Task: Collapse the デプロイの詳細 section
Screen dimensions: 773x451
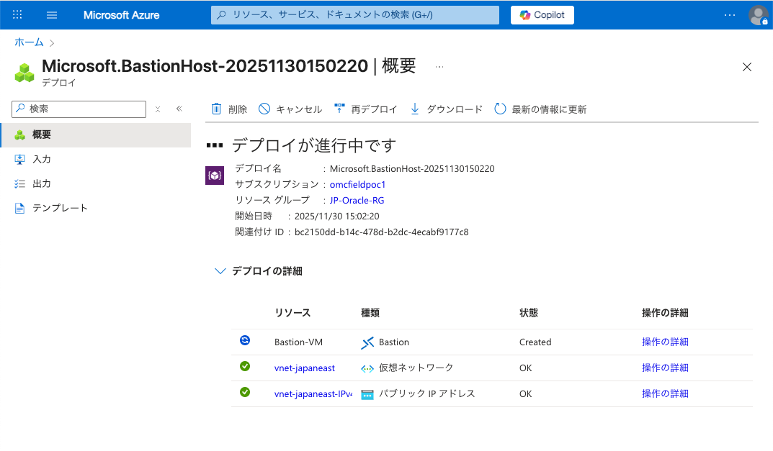Action: 220,270
